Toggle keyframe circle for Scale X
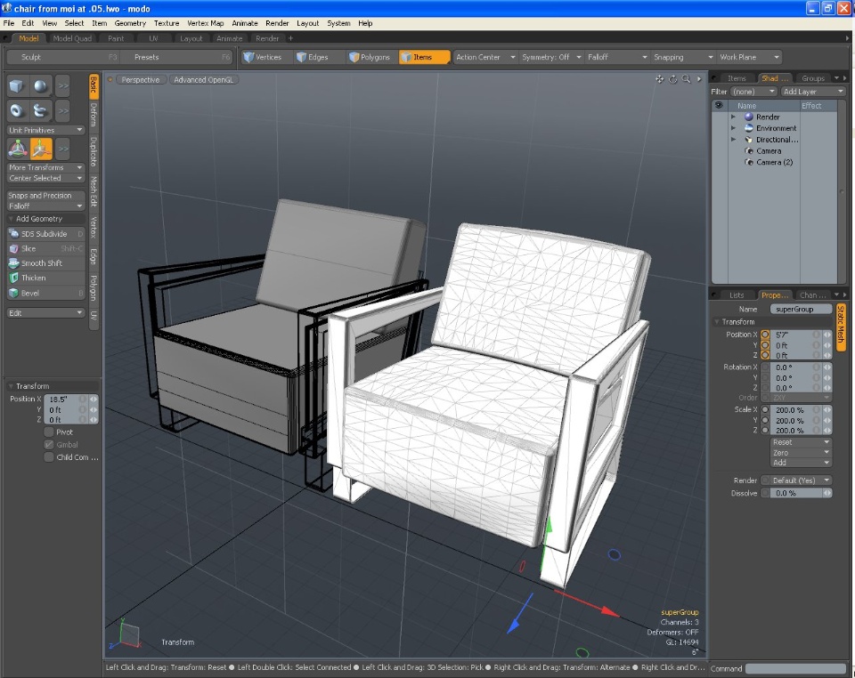Screen dimensions: 855x678 click(765, 409)
